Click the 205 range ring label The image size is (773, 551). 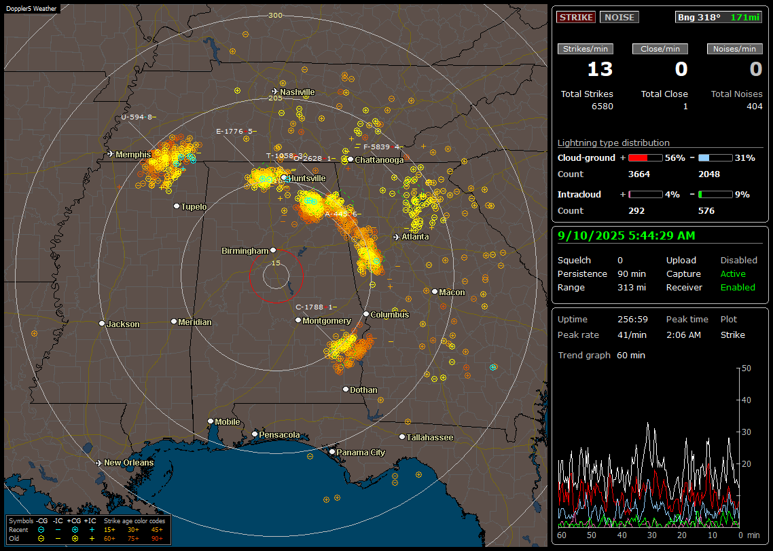click(275, 98)
